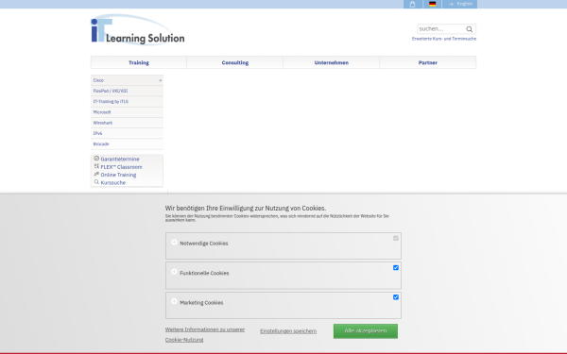The image size is (567, 354).
Task: Focus the 'suchen...' search field
Action: [441, 29]
